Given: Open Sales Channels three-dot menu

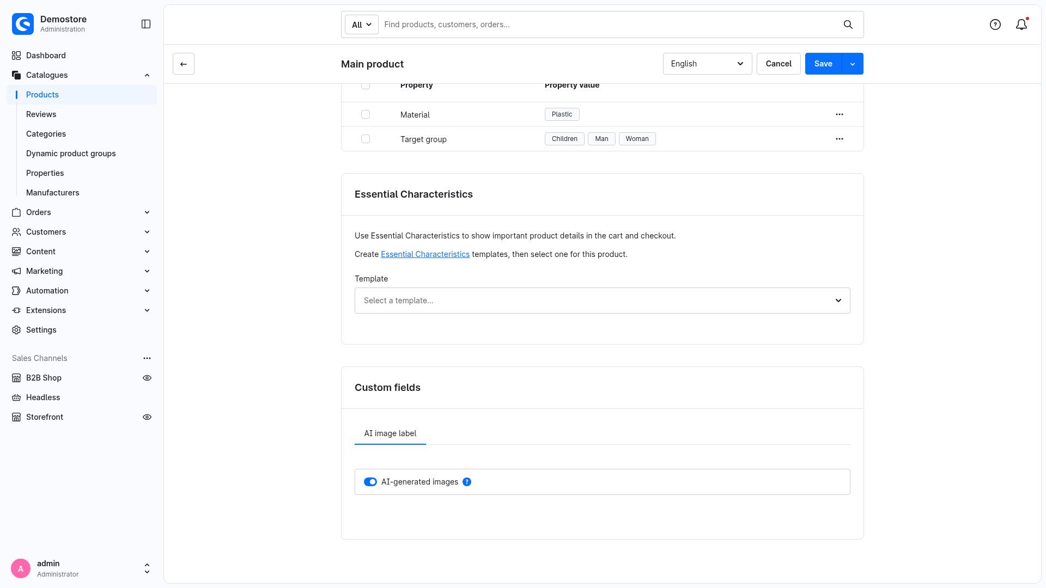Looking at the screenshot, I should [147, 358].
